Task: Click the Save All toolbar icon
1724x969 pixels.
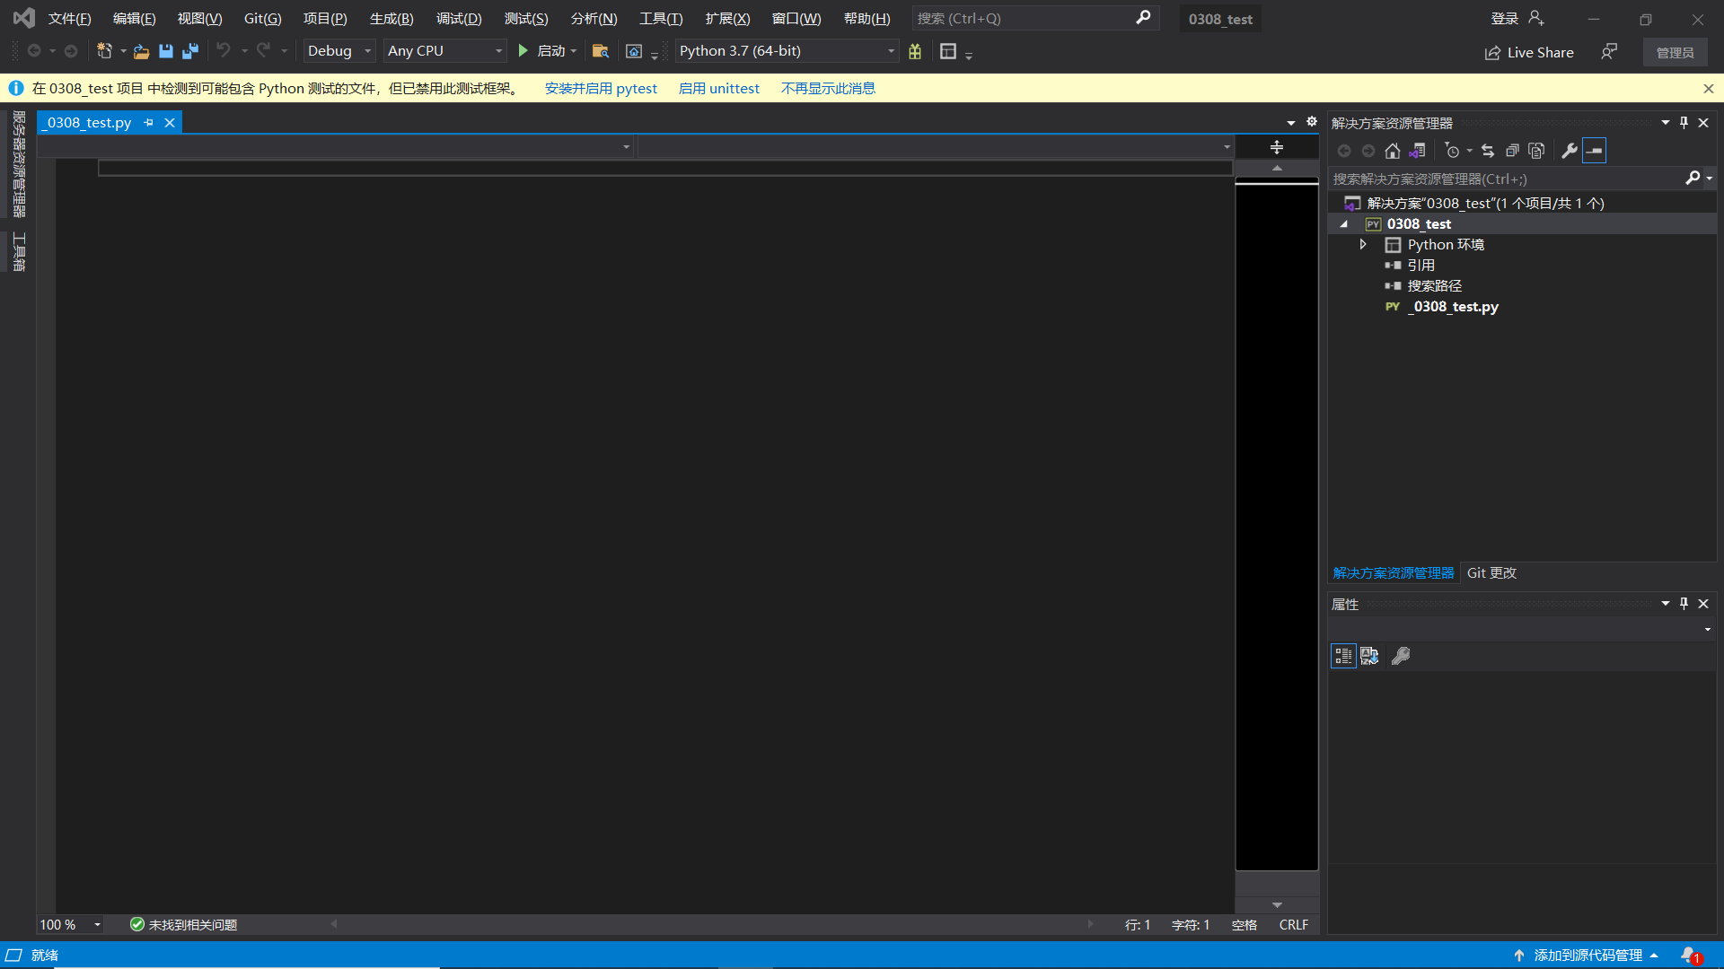Action: [x=190, y=51]
